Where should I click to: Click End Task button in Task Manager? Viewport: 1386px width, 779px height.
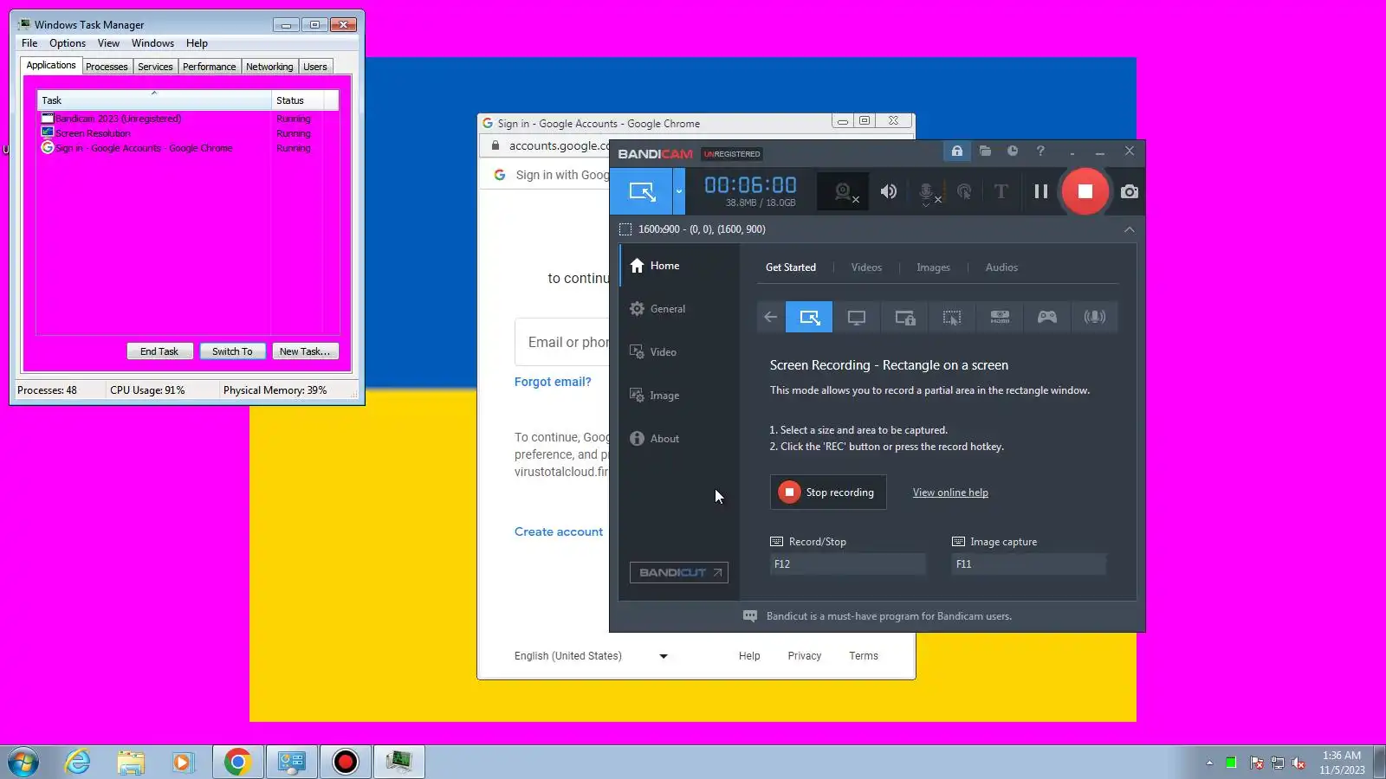click(x=159, y=351)
